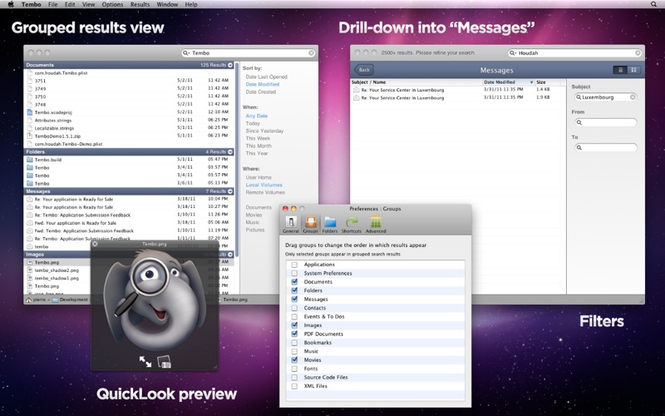This screenshot has height=416, width=665.
Task: Go Back from the Messages view
Action: pos(363,70)
